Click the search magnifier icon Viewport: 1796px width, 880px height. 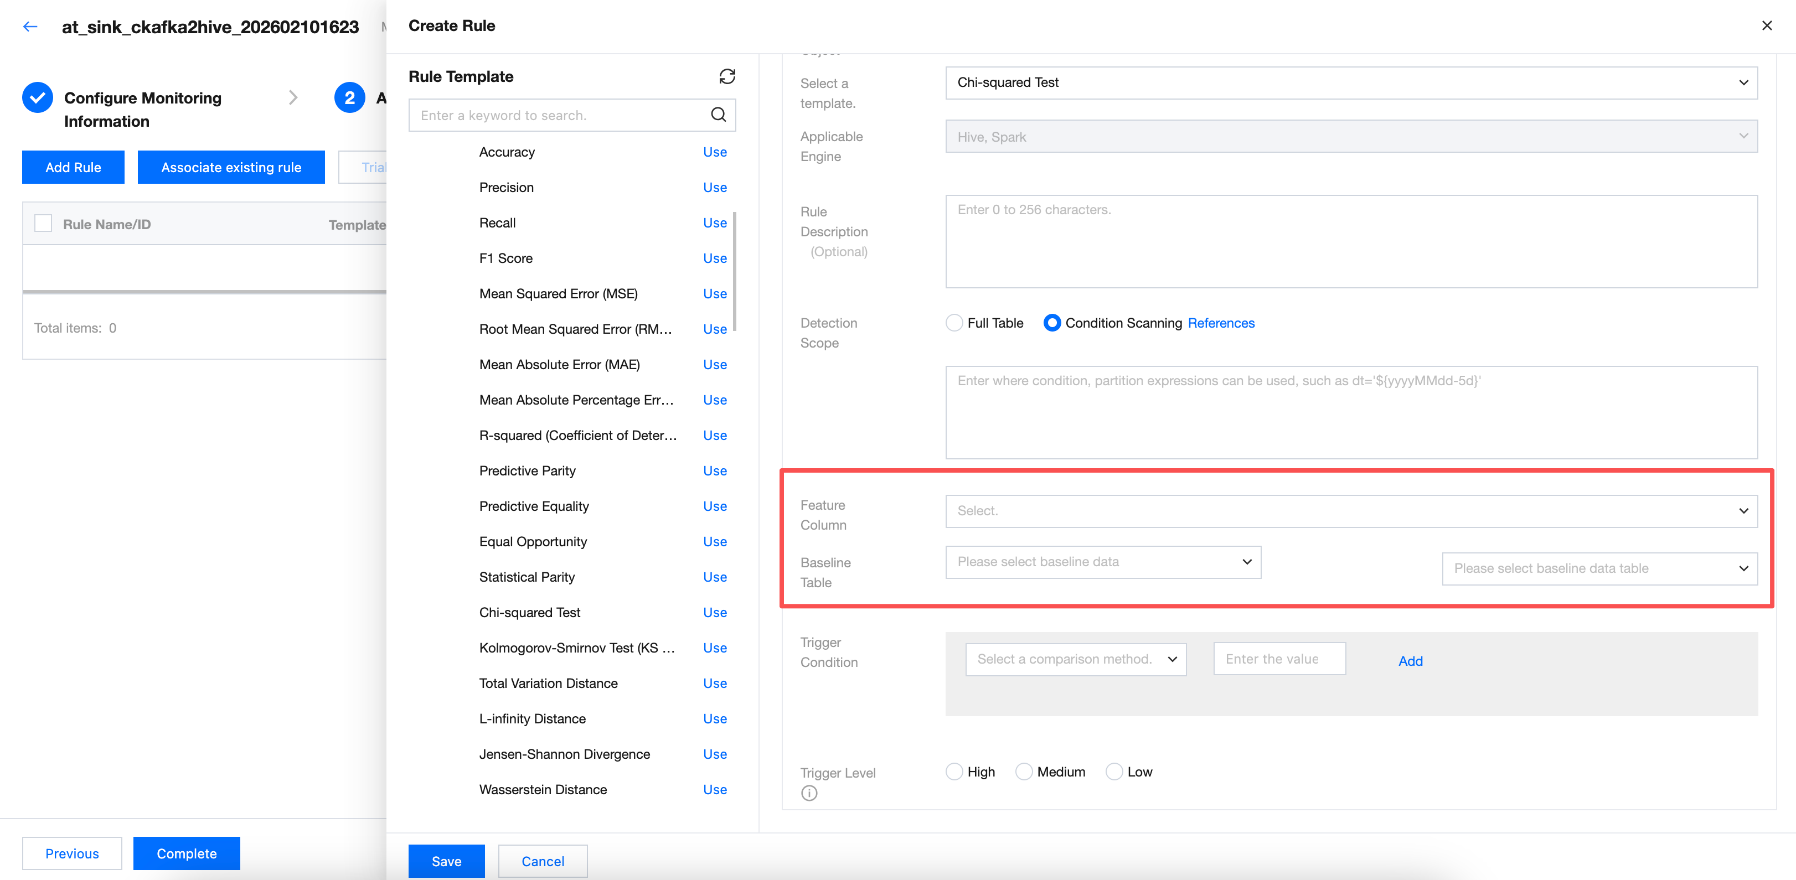pos(718,115)
